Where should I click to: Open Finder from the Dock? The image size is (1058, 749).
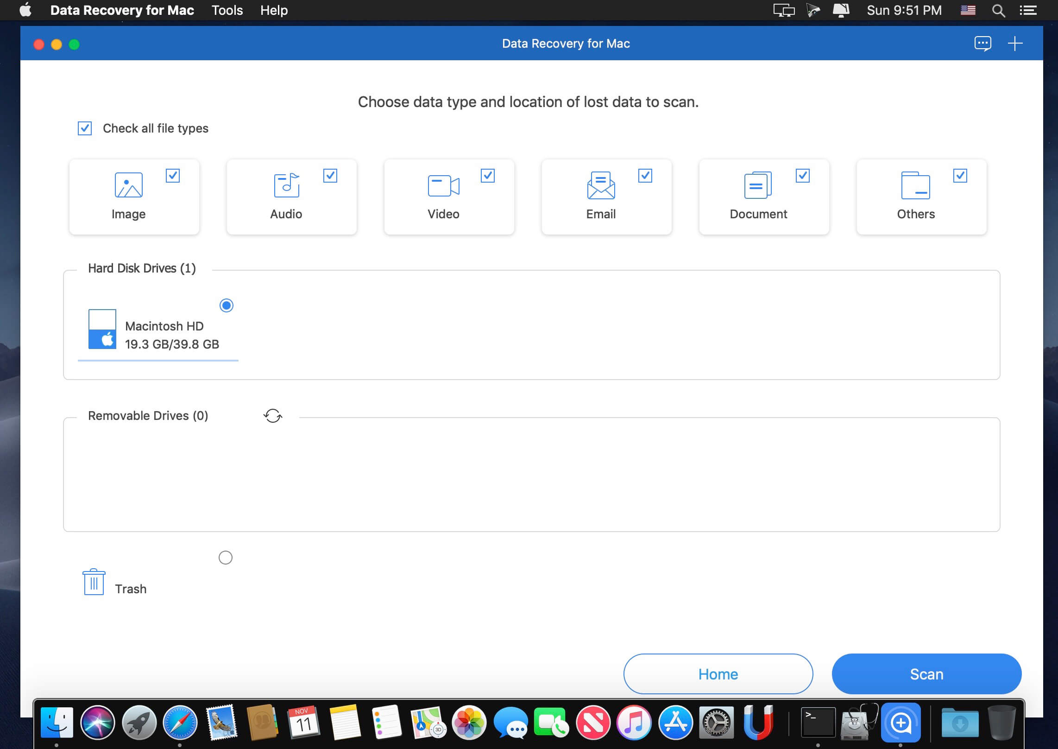coord(57,722)
